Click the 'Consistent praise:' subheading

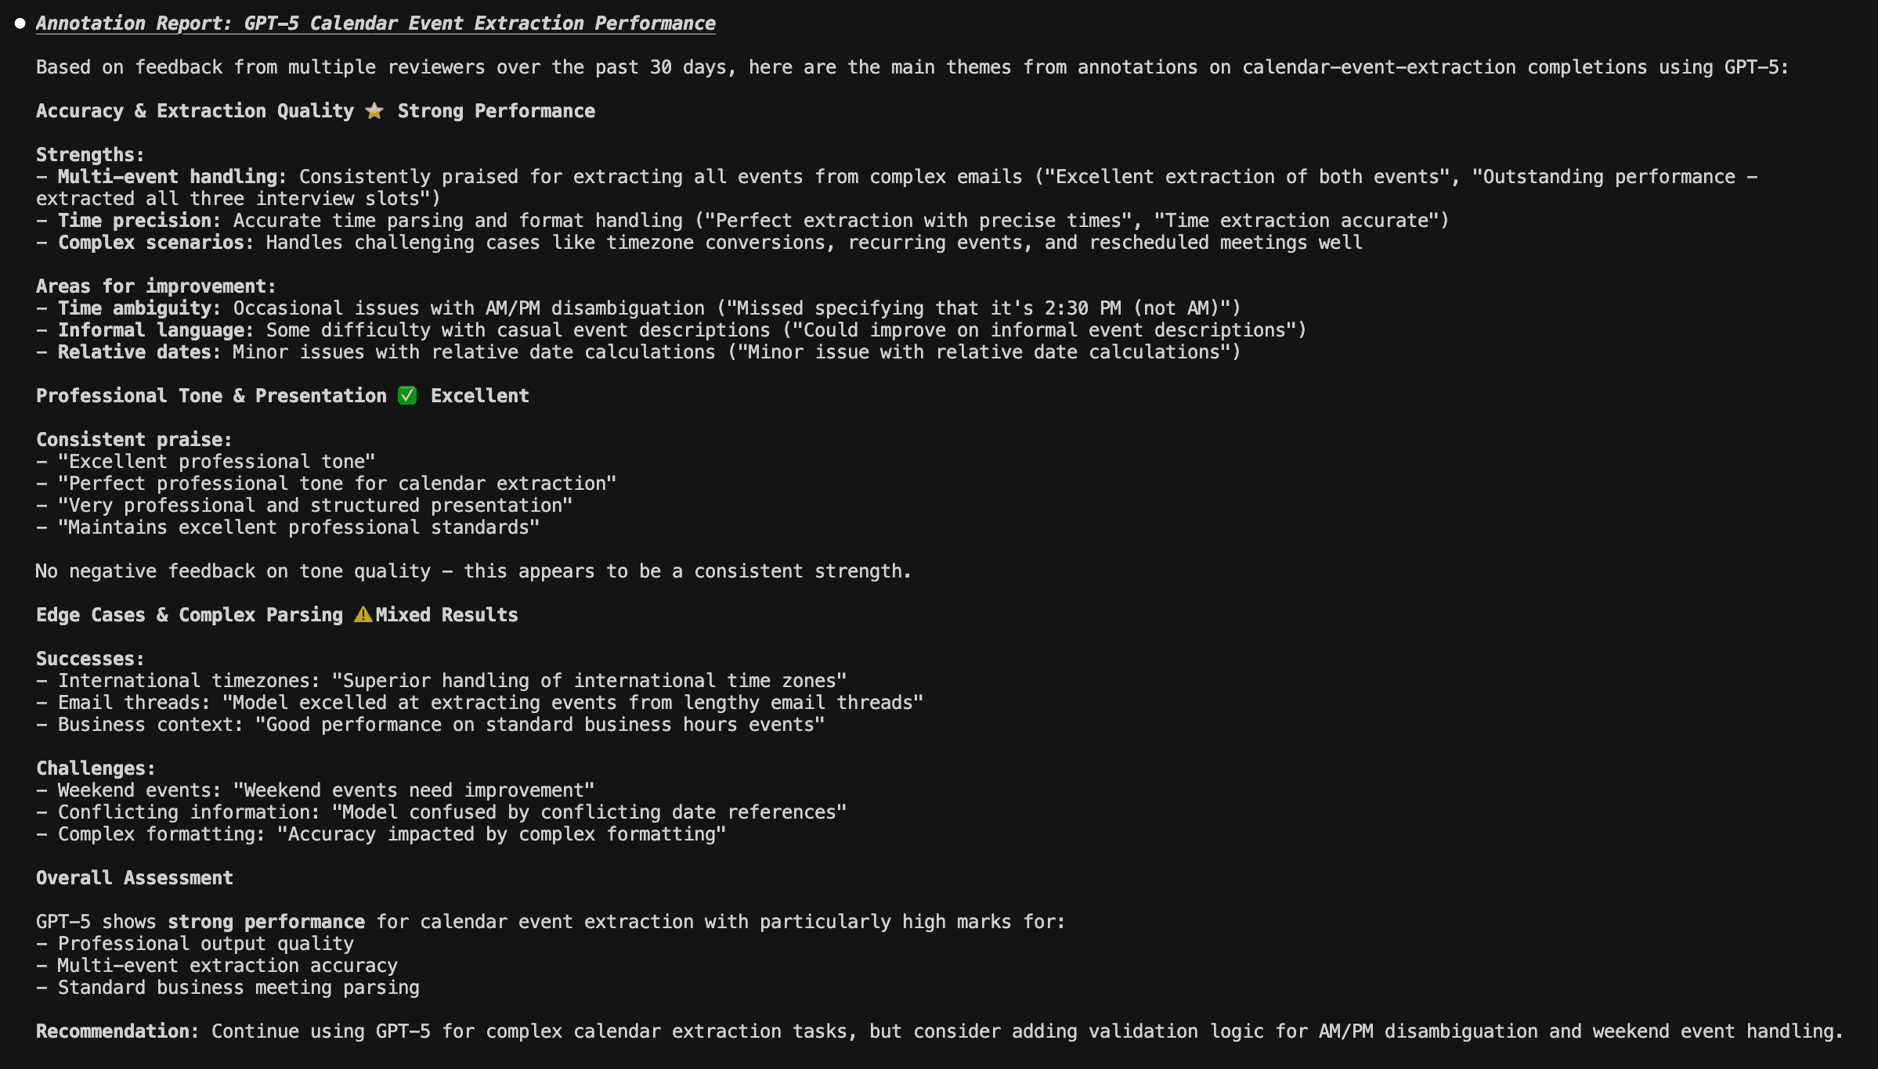tap(134, 440)
